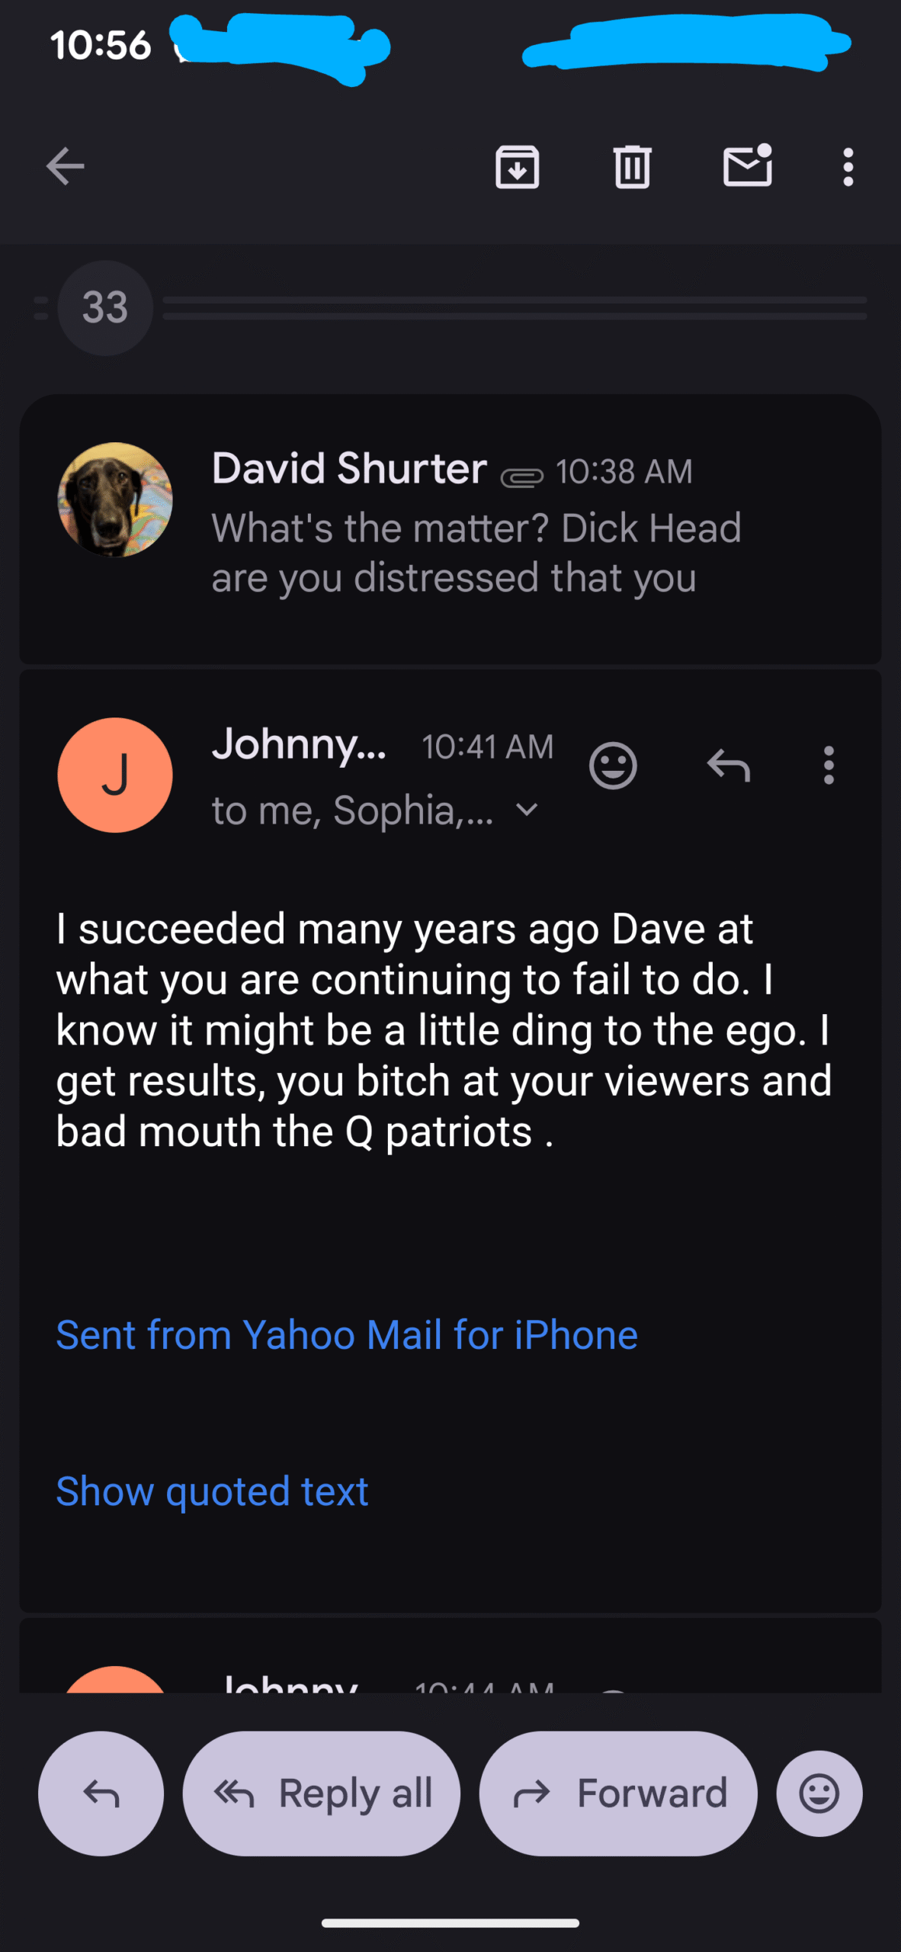Expand the 33 collapsed messages
Viewport: 901px width, 1952px height.
[105, 308]
